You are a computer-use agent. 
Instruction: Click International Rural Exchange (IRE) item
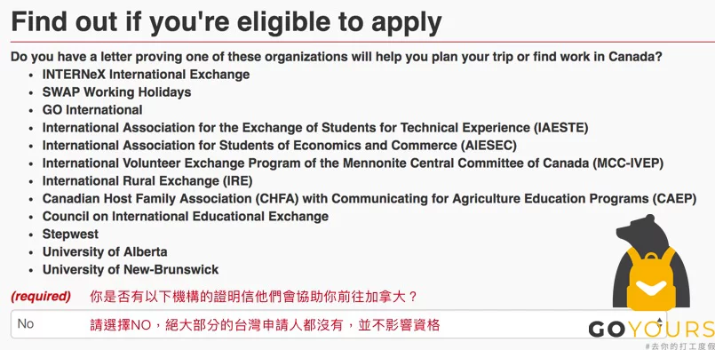(147, 181)
